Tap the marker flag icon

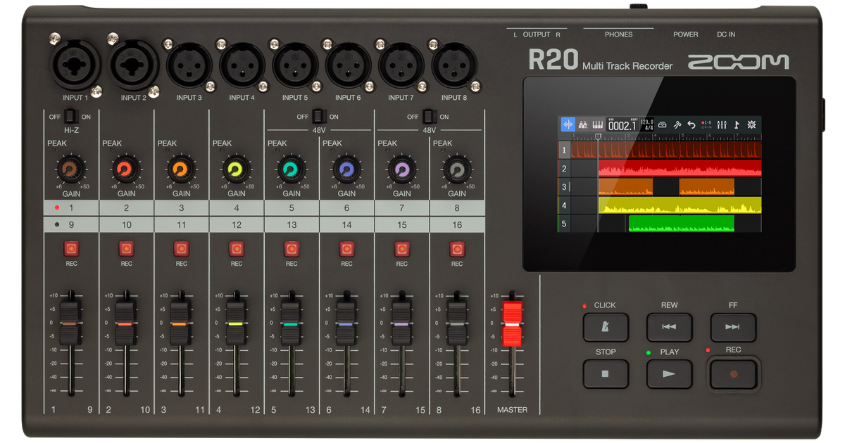tap(737, 124)
